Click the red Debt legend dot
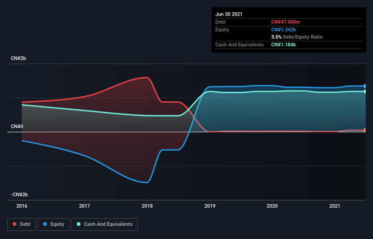373x239 pixels. (15, 224)
